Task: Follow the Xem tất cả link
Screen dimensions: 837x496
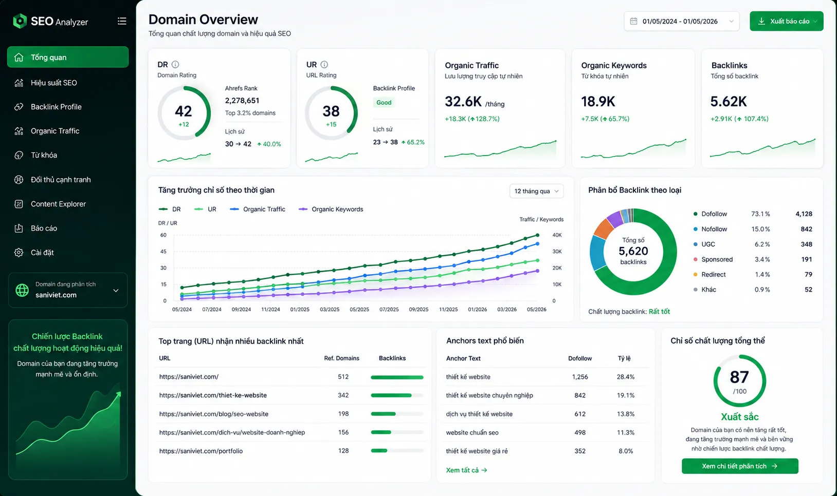Action: 466,470
